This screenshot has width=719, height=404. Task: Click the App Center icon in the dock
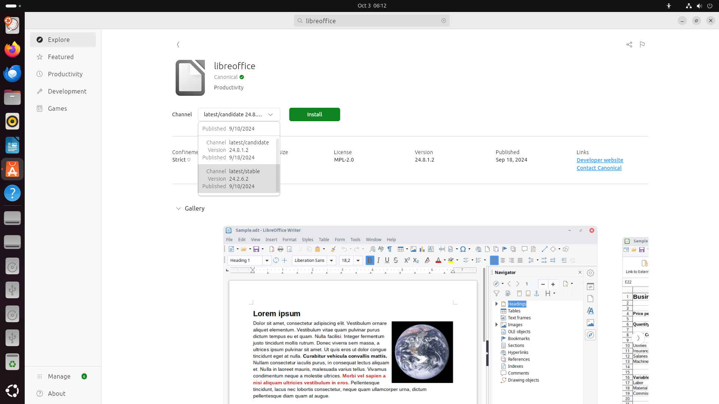tap(12, 169)
